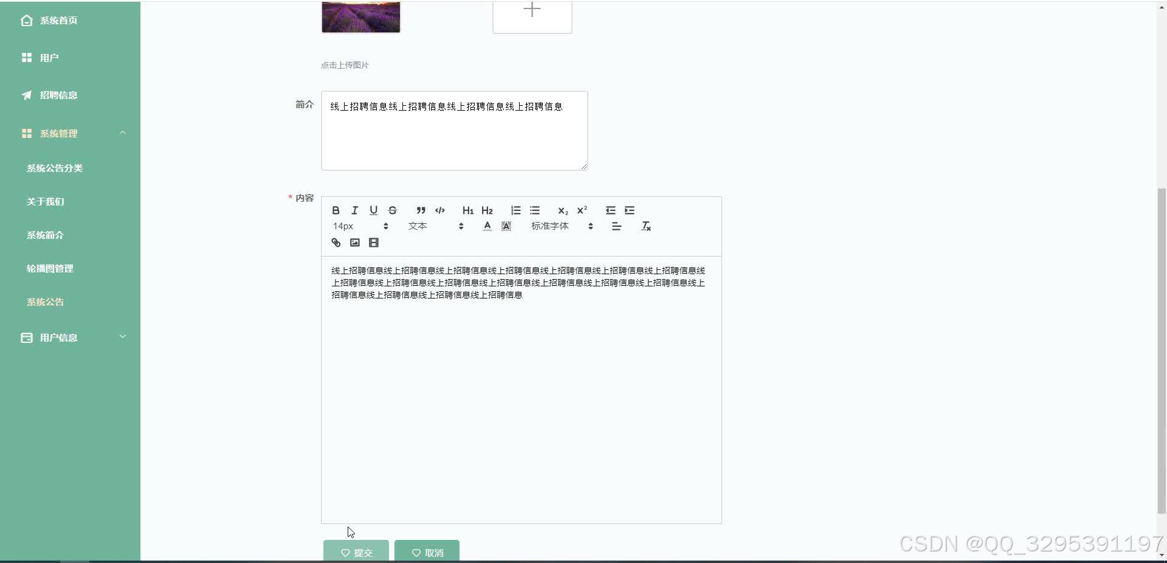This screenshot has width=1167, height=563.
Task: Open the 标准字体 font family dropdown
Action: tap(562, 226)
